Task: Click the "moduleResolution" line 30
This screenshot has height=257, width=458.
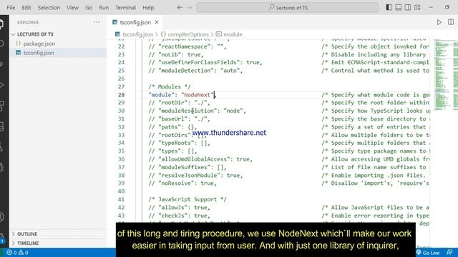Action: pyautogui.click(x=198, y=111)
